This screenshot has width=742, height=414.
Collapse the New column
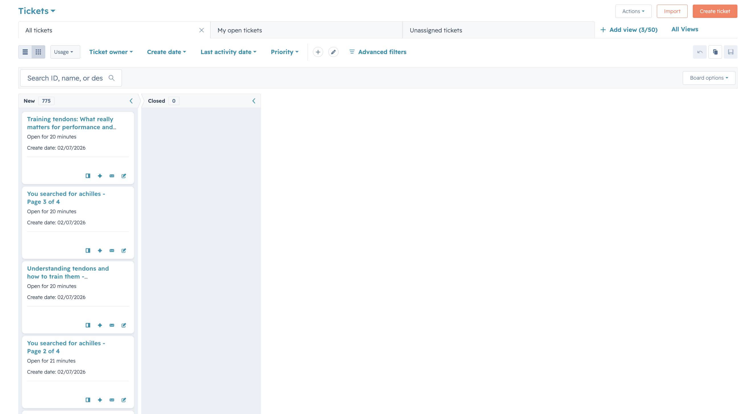coord(131,101)
